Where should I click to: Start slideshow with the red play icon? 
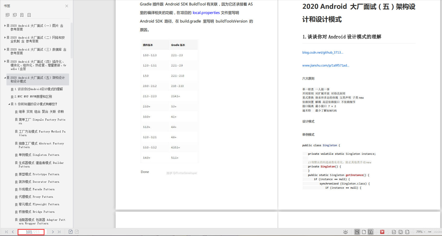coord(382,232)
